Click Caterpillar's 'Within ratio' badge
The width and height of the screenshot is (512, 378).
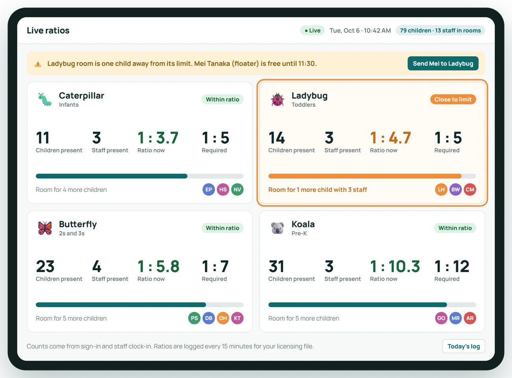click(x=223, y=99)
